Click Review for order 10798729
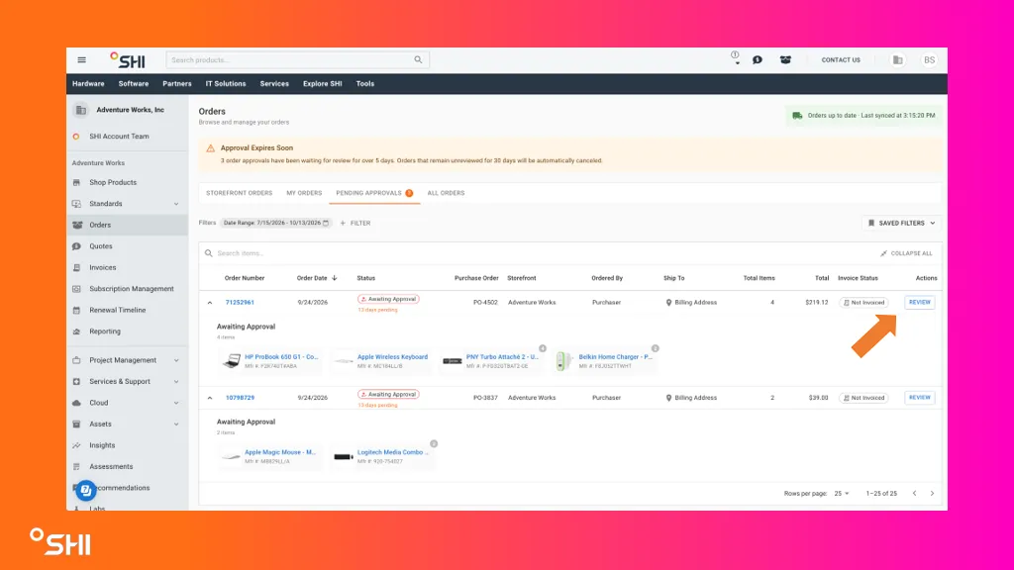1014x570 pixels. pos(920,398)
